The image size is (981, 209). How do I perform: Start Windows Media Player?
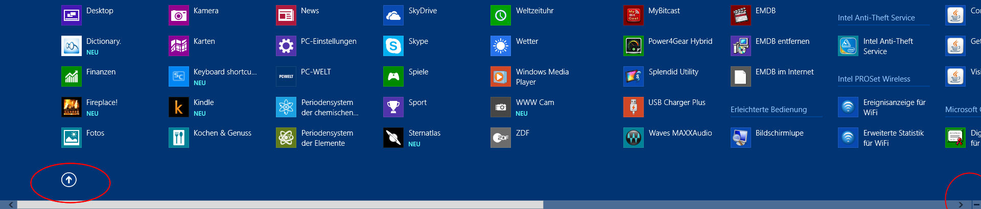500,76
